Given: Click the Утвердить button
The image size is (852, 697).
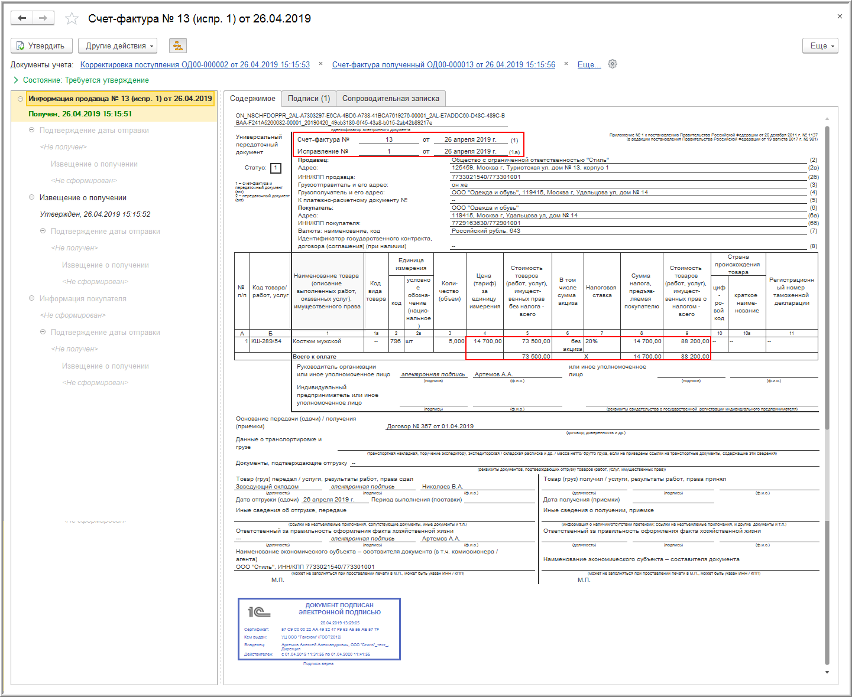Looking at the screenshot, I should coord(41,45).
